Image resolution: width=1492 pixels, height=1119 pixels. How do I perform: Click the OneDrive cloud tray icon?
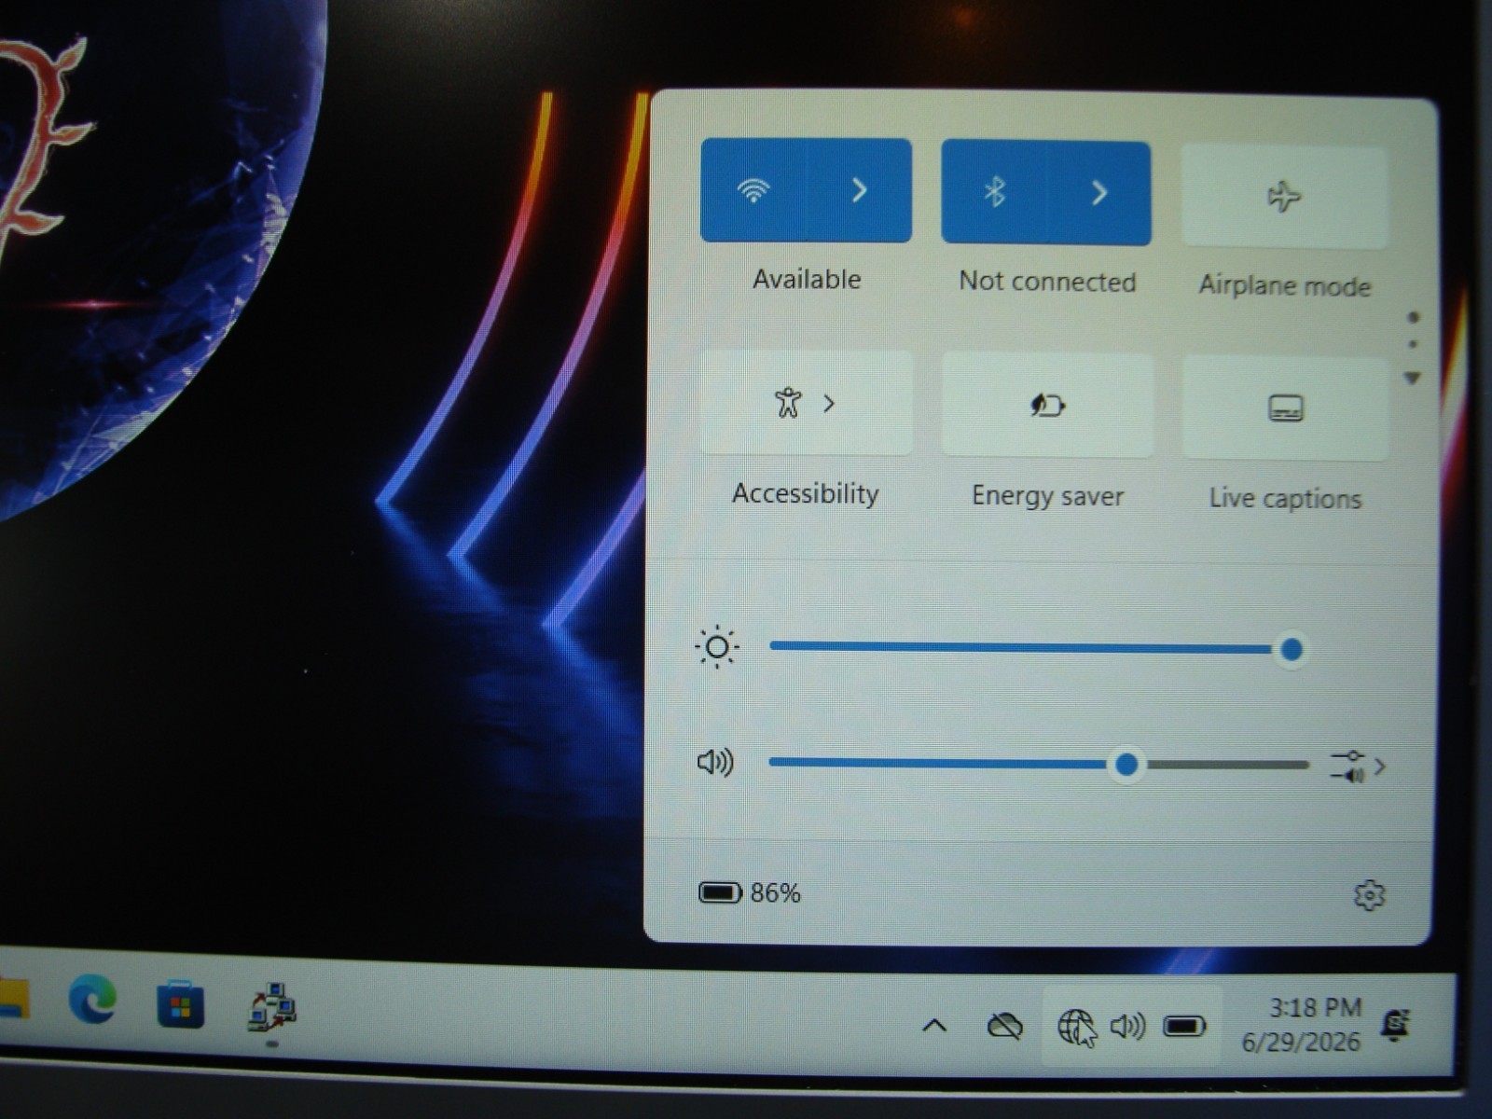[1004, 1027]
